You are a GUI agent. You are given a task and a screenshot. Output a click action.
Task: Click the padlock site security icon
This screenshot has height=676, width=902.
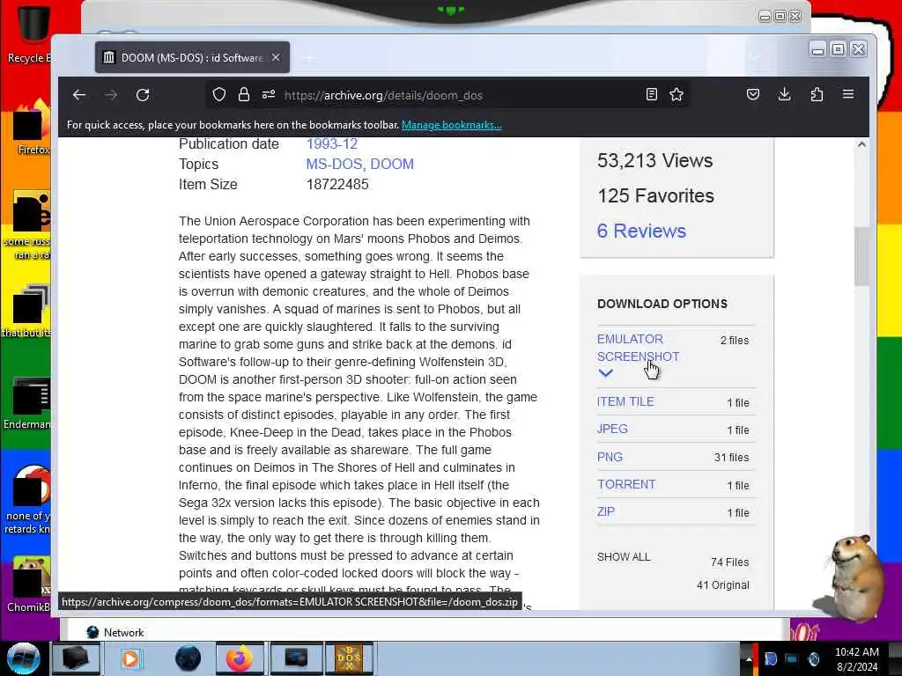coord(244,95)
